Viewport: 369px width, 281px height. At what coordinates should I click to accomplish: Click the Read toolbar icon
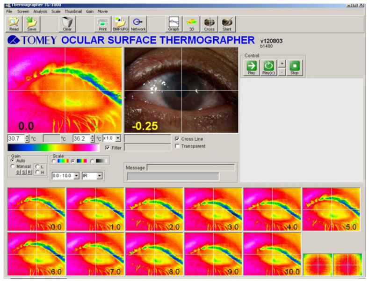(14, 24)
